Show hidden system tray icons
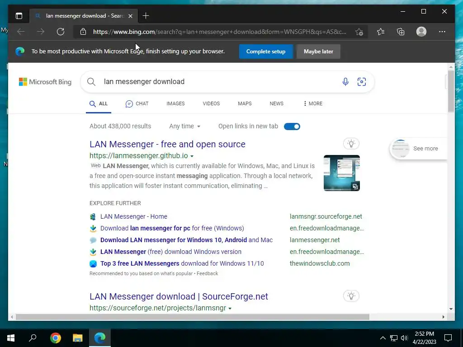The height and width of the screenshot is (347, 463). (383, 338)
